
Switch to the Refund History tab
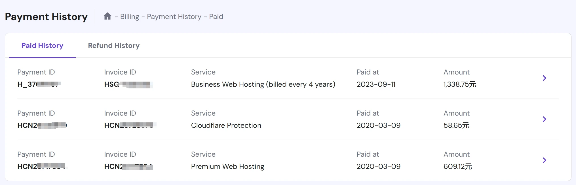tap(114, 46)
